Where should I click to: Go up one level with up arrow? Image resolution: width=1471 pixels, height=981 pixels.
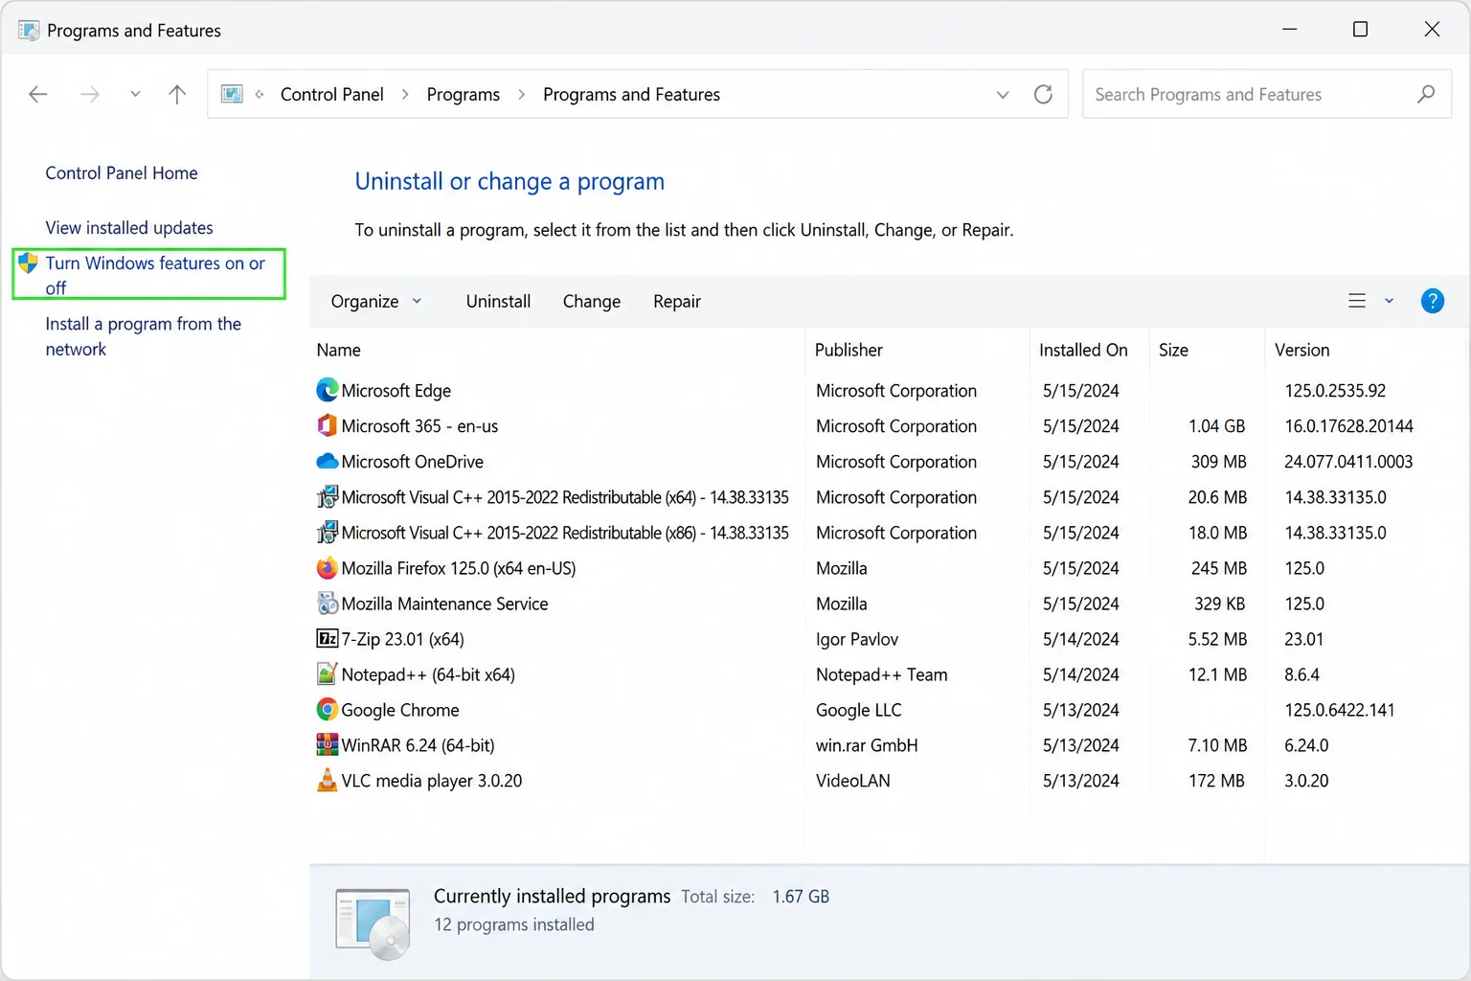point(177,94)
